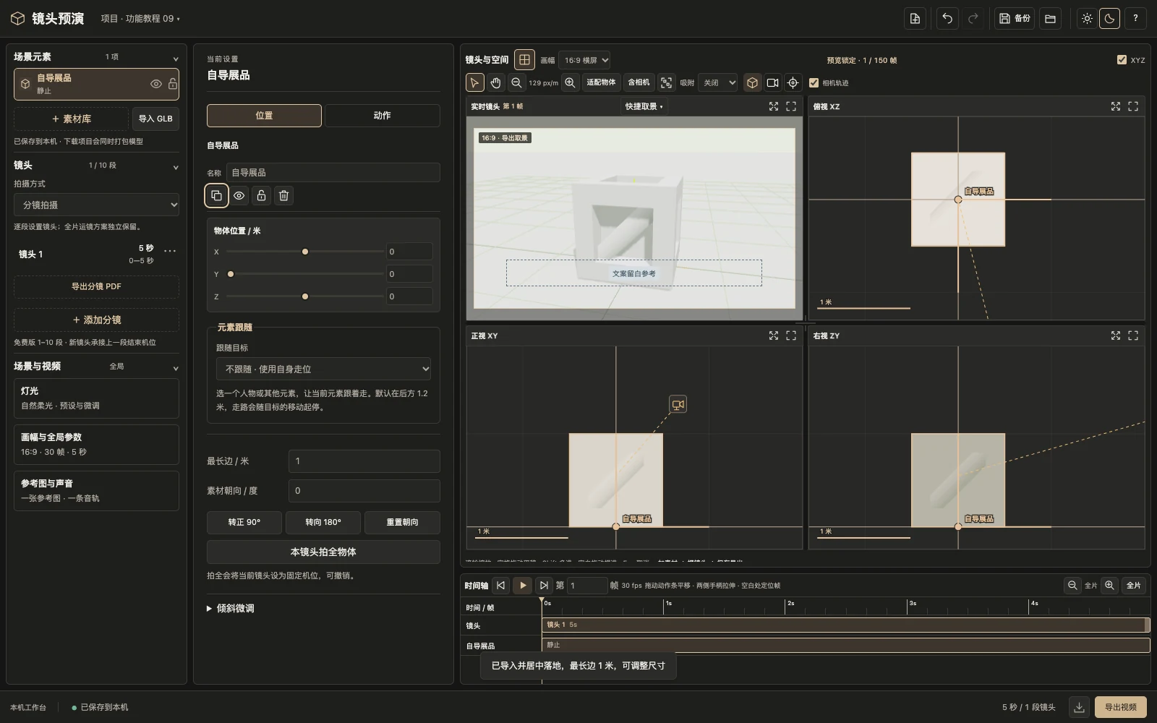Viewport: 1157px width, 723px height.
Task: Click 导入 GLB button
Action: (x=155, y=119)
